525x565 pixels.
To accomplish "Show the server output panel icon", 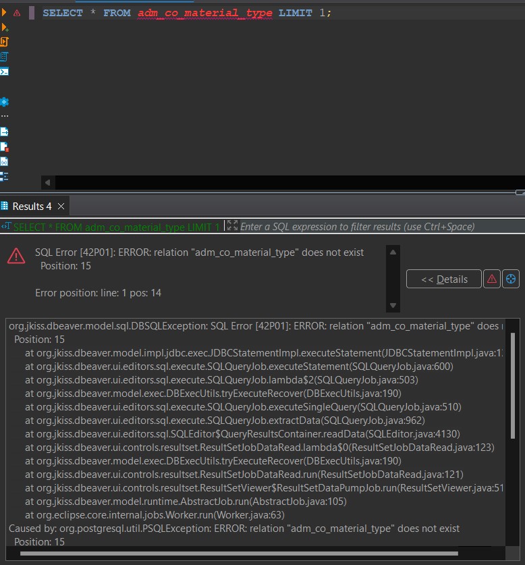I will pyautogui.click(x=4, y=132).
